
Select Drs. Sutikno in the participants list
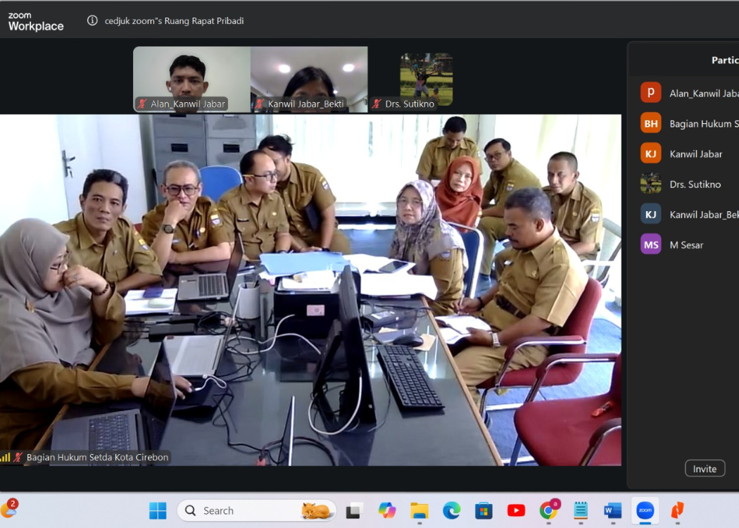(x=695, y=184)
